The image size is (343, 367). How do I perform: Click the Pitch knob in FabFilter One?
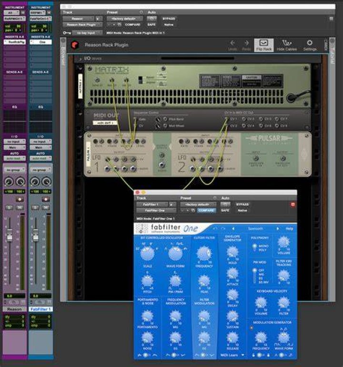147,281
